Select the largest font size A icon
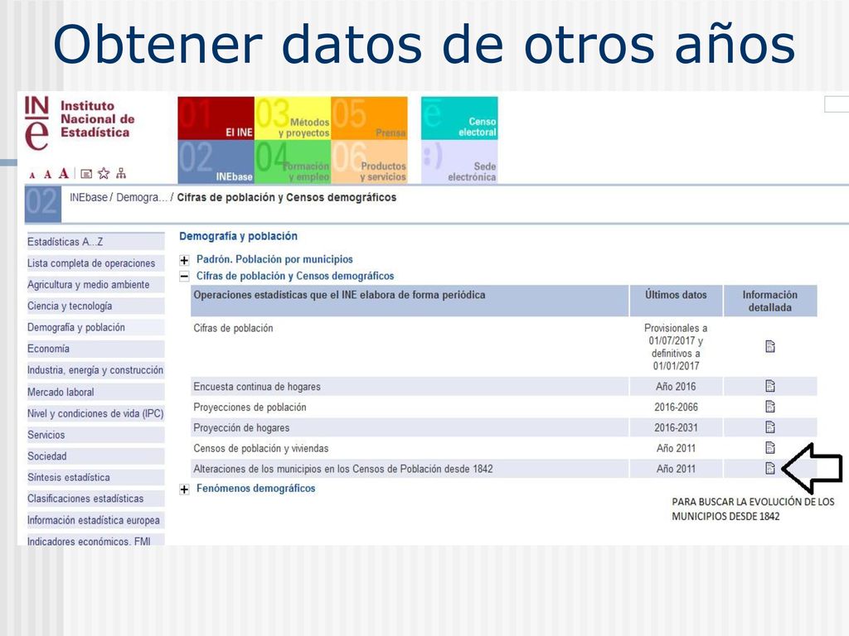The height and width of the screenshot is (636, 849). point(64,173)
